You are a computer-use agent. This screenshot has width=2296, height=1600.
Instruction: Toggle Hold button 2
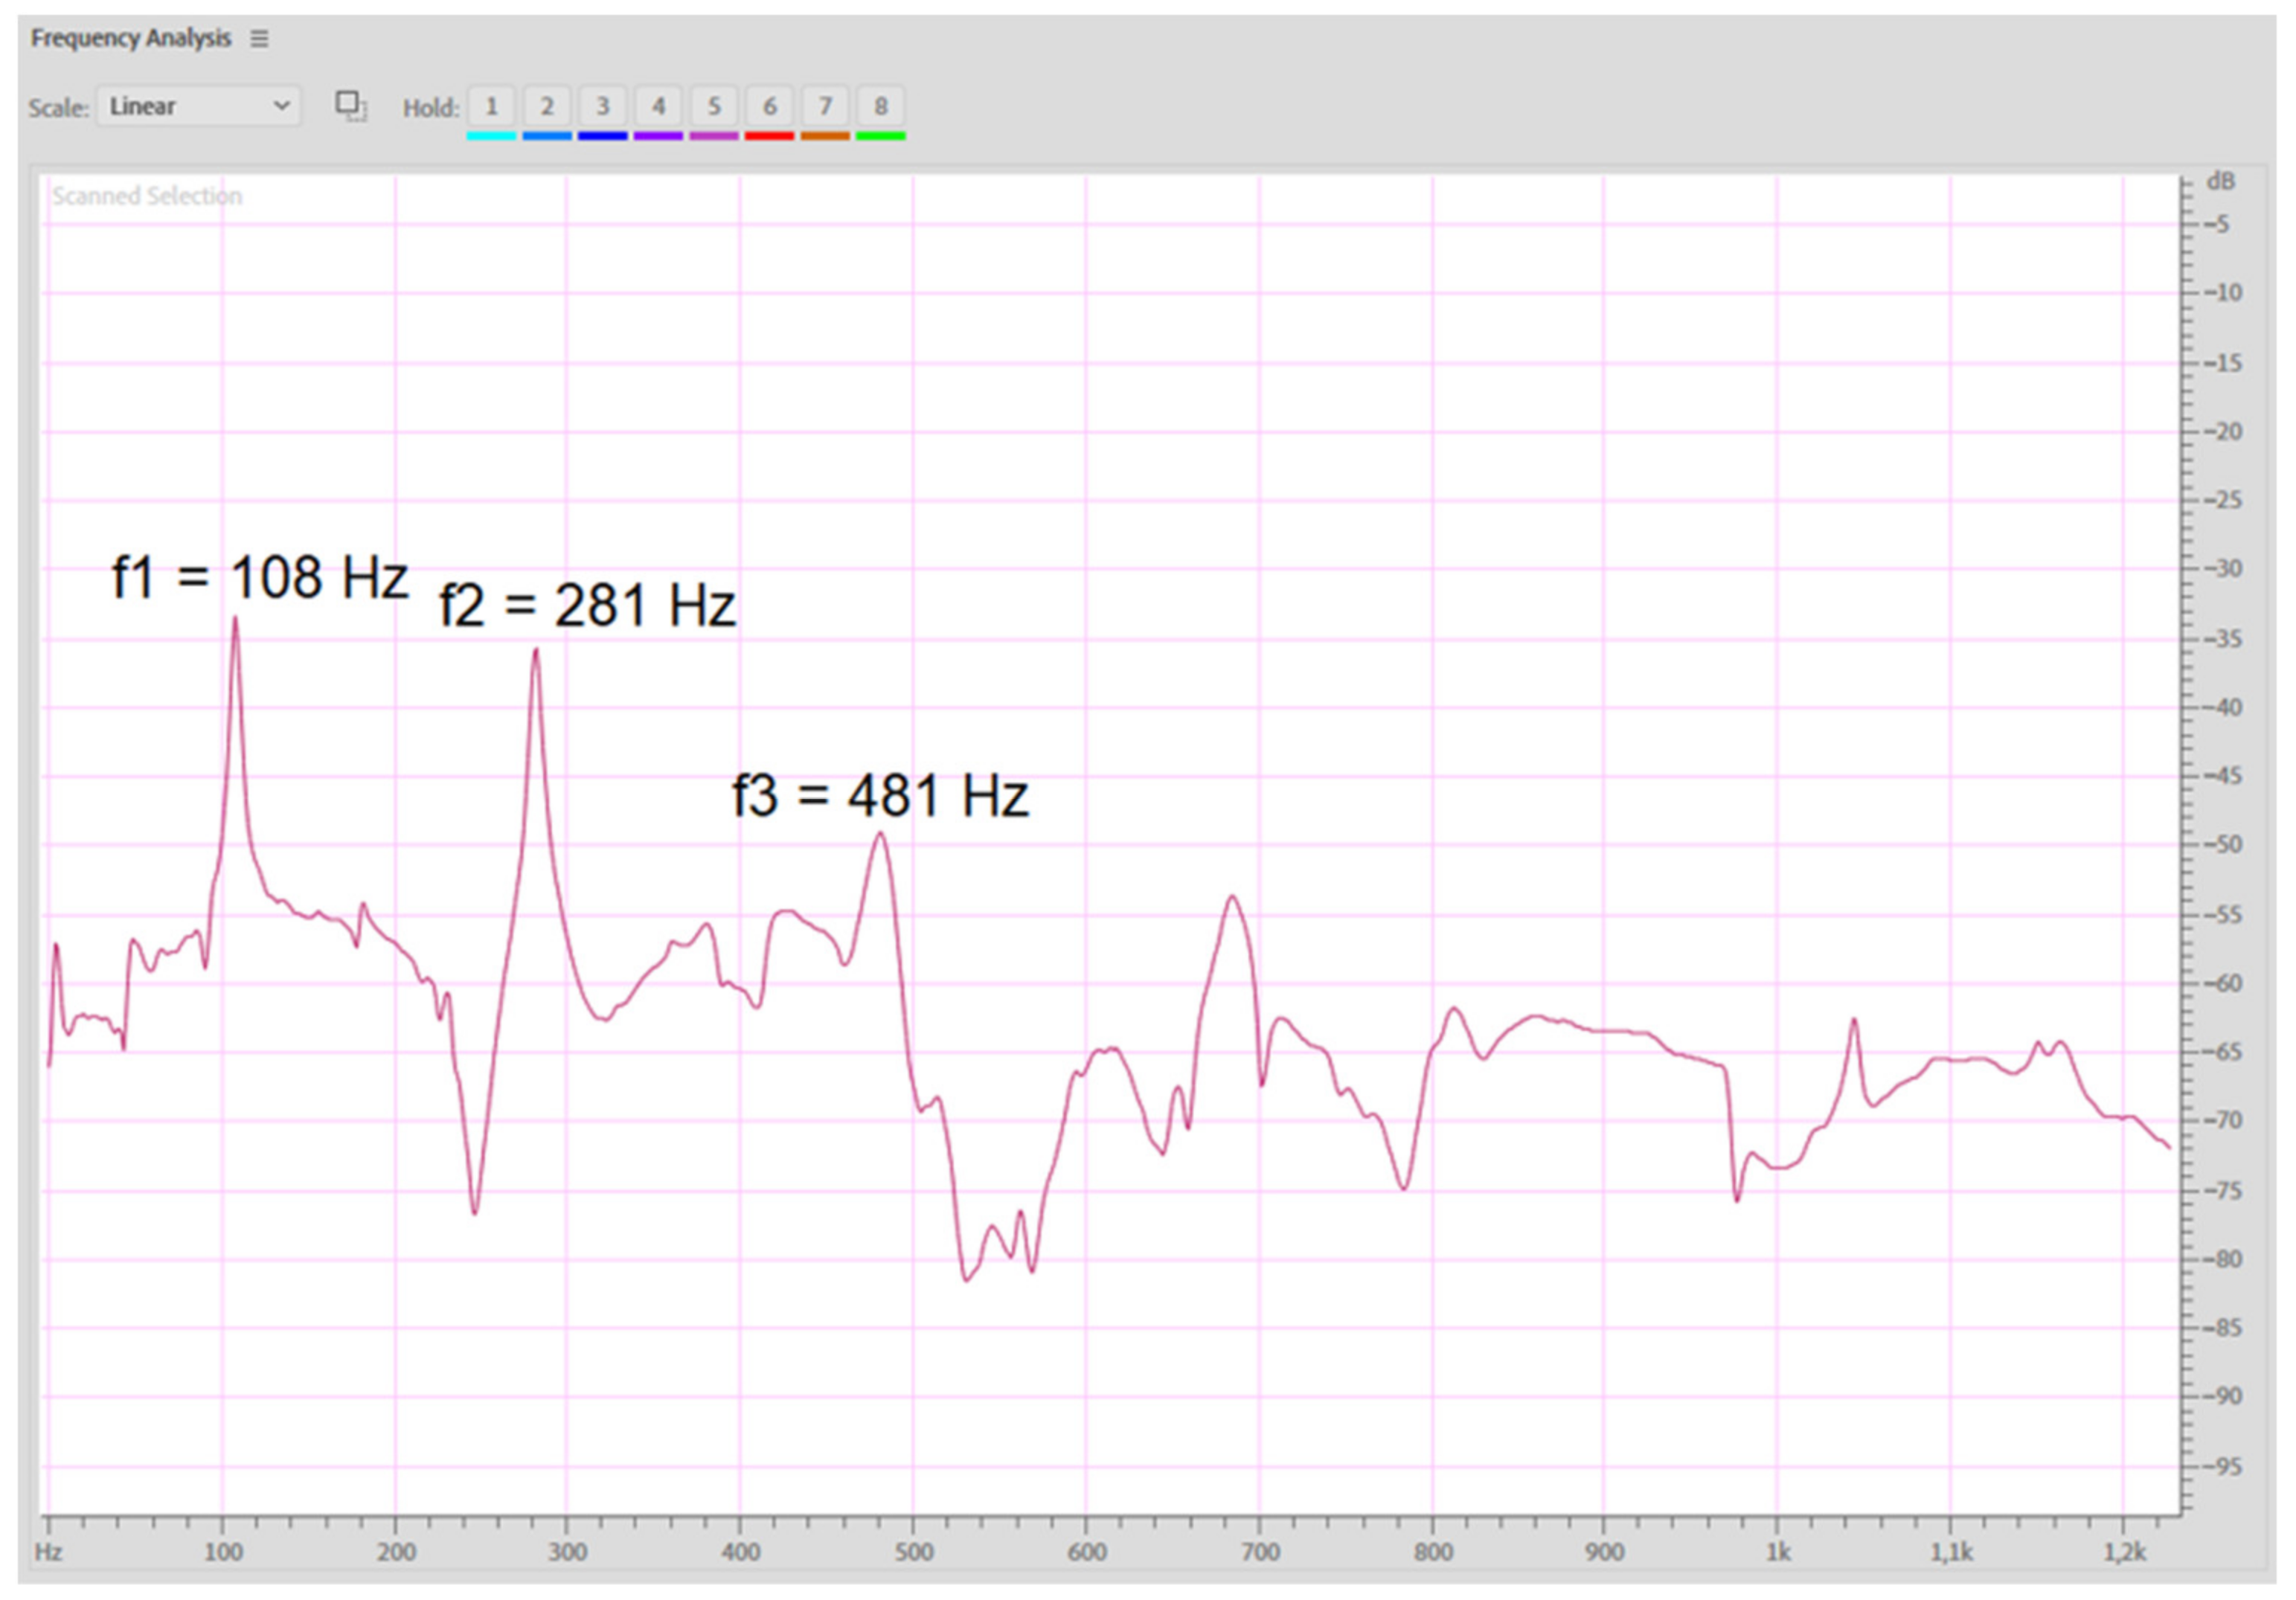pos(547,106)
